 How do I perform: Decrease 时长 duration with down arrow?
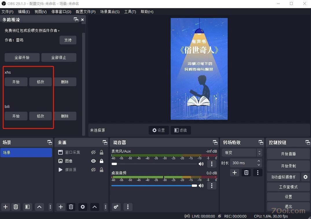point(259,165)
